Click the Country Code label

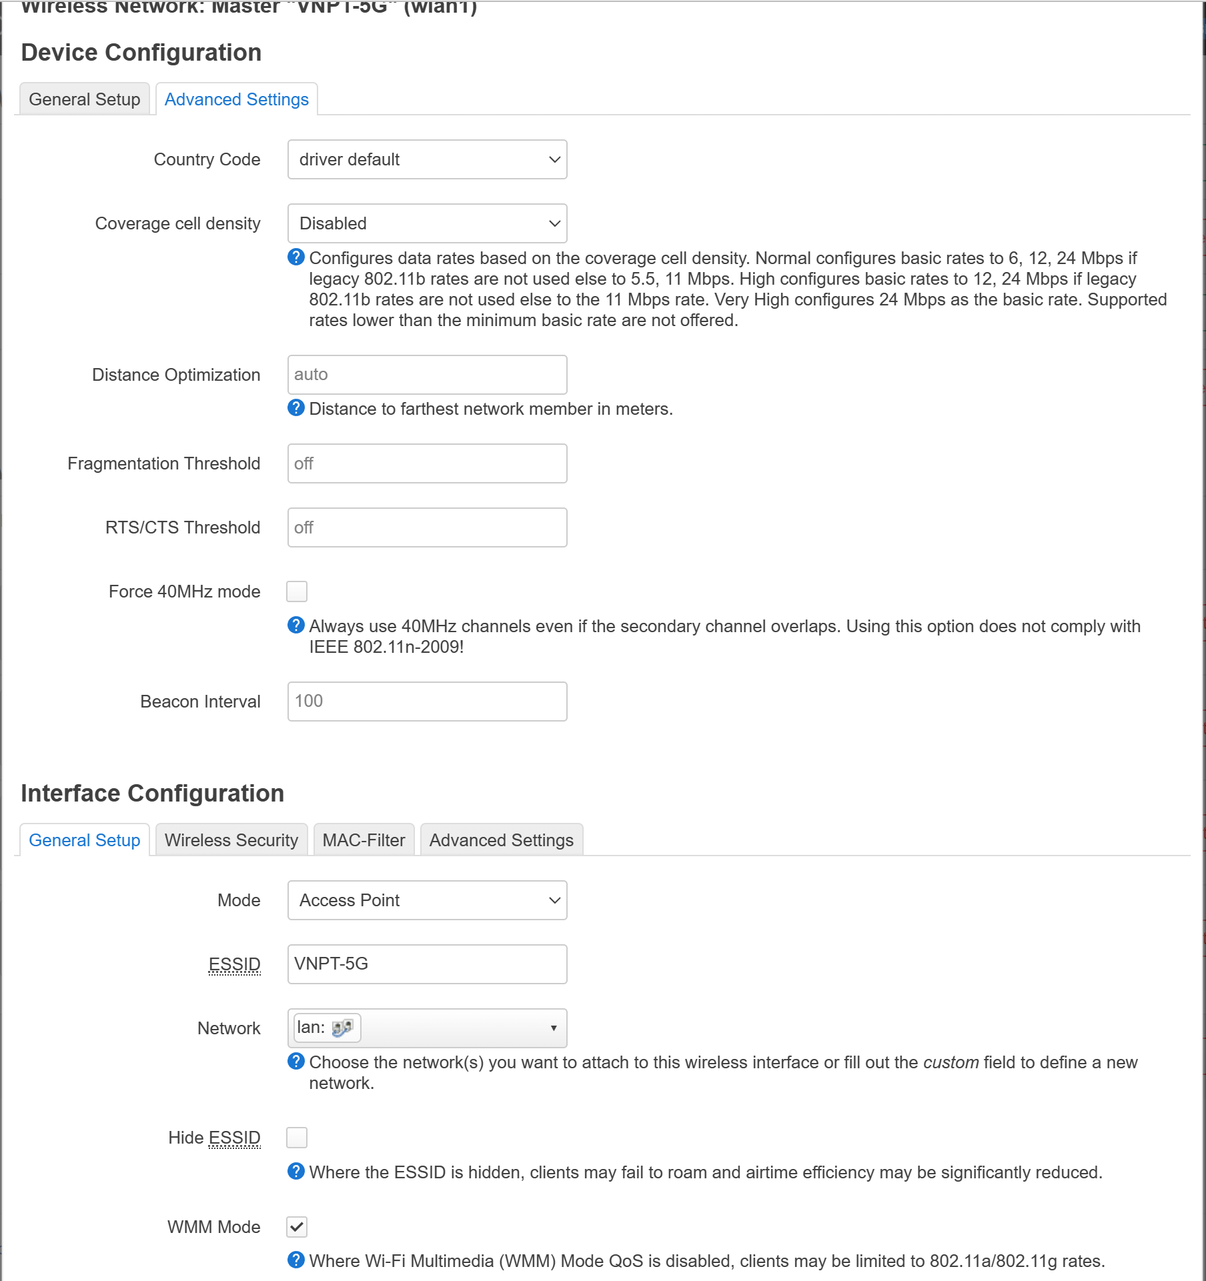[x=207, y=159]
